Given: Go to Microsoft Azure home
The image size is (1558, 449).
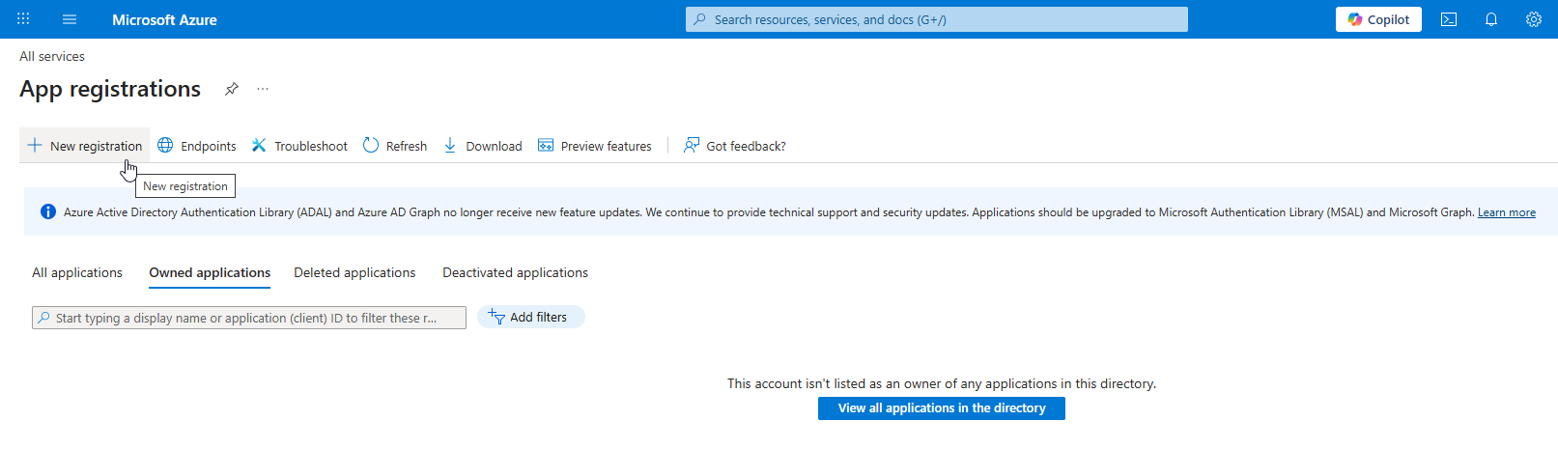Looking at the screenshot, I should 164,19.
